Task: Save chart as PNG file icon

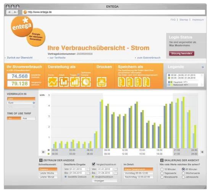Action: coord(146,82)
